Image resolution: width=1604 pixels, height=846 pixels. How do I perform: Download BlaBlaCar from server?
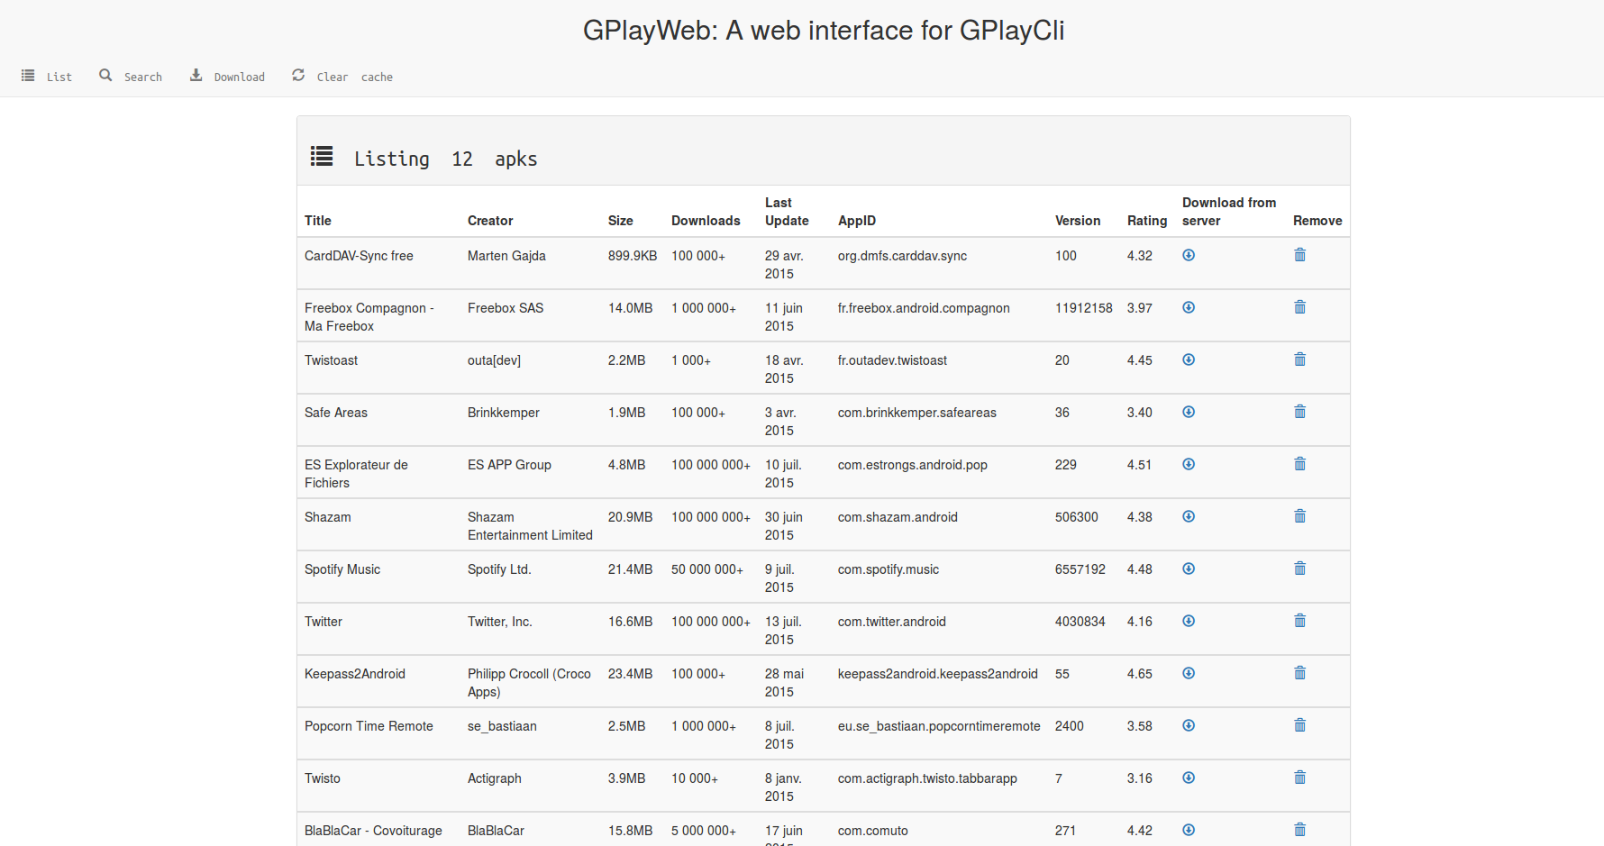point(1189,830)
